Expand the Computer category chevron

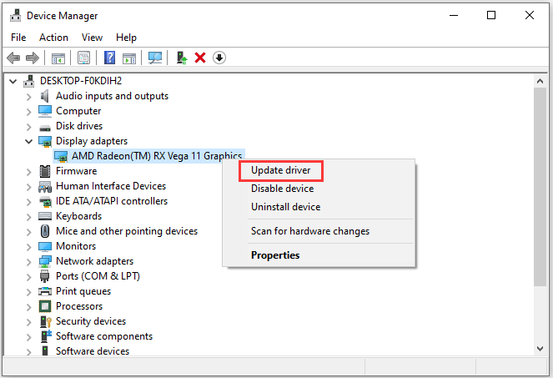point(29,112)
